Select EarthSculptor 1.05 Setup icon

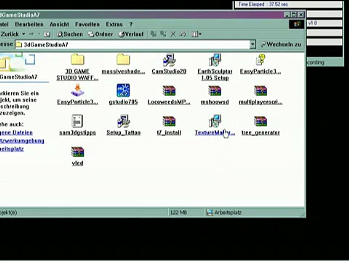click(215, 60)
